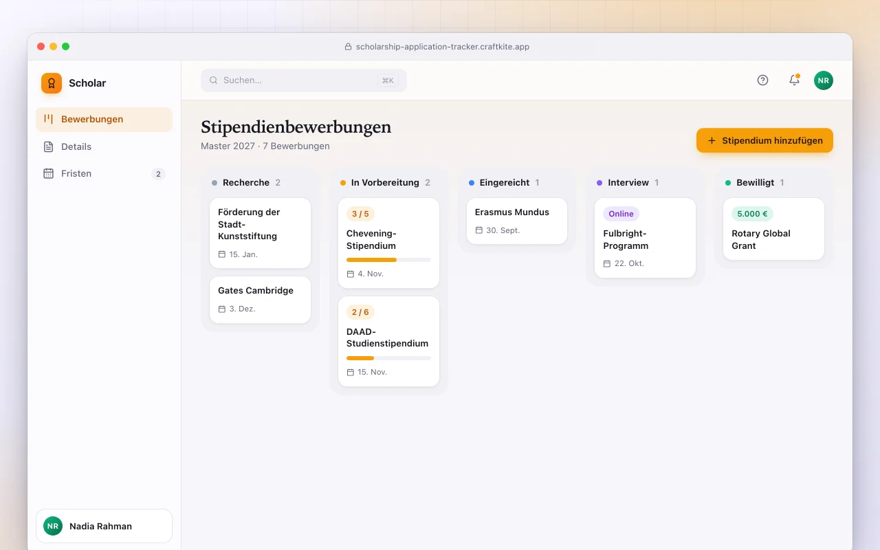Click the Online tag on Fulbright card
The image size is (880, 550).
coord(621,214)
